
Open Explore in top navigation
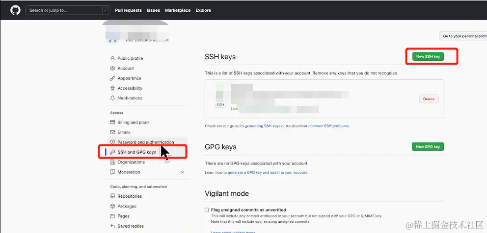pyautogui.click(x=203, y=10)
